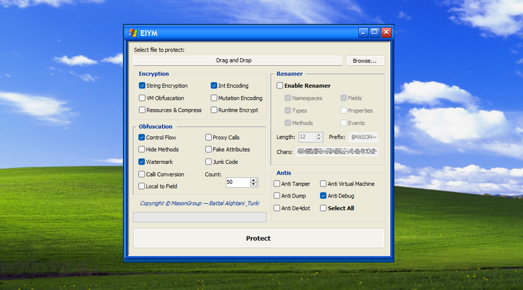This screenshot has width=523, height=290.
Task: Click the Types checkbox
Action: click(x=288, y=110)
